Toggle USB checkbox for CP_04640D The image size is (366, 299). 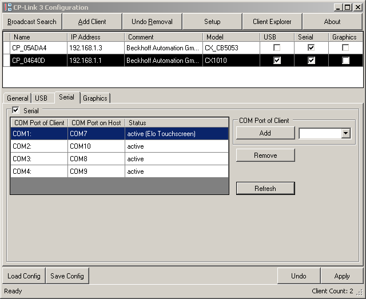pos(277,60)
